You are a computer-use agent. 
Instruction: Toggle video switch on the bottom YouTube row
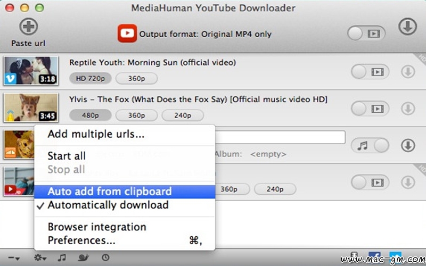pos(370,182)
